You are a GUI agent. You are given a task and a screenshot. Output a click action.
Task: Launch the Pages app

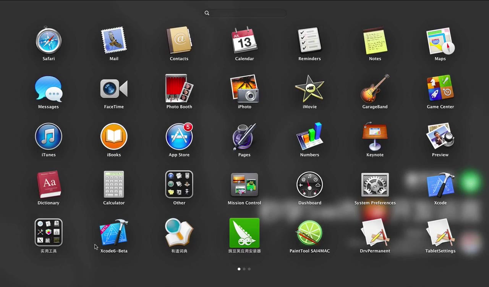coord(244,136)
